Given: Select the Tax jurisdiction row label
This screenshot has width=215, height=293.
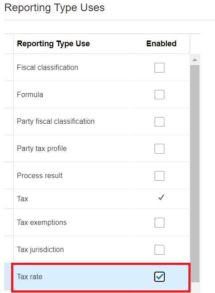Looking at the screenshot, I should 40,250.
